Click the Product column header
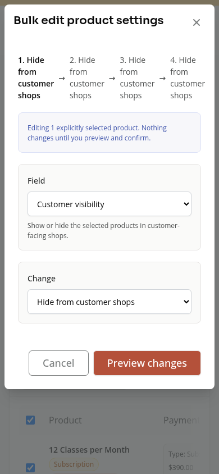Viewport: 219px width, 474px height. [x=65, y=420]
